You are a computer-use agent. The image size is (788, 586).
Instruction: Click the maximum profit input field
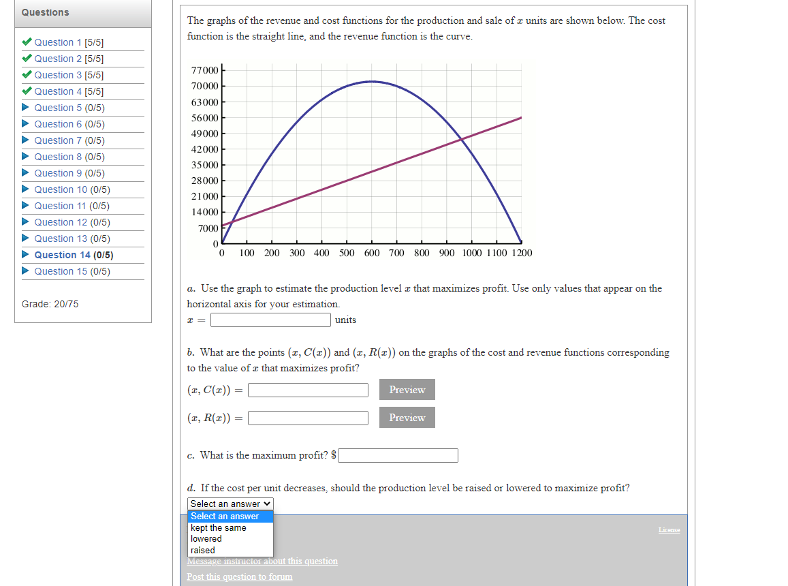click(398, 455)
